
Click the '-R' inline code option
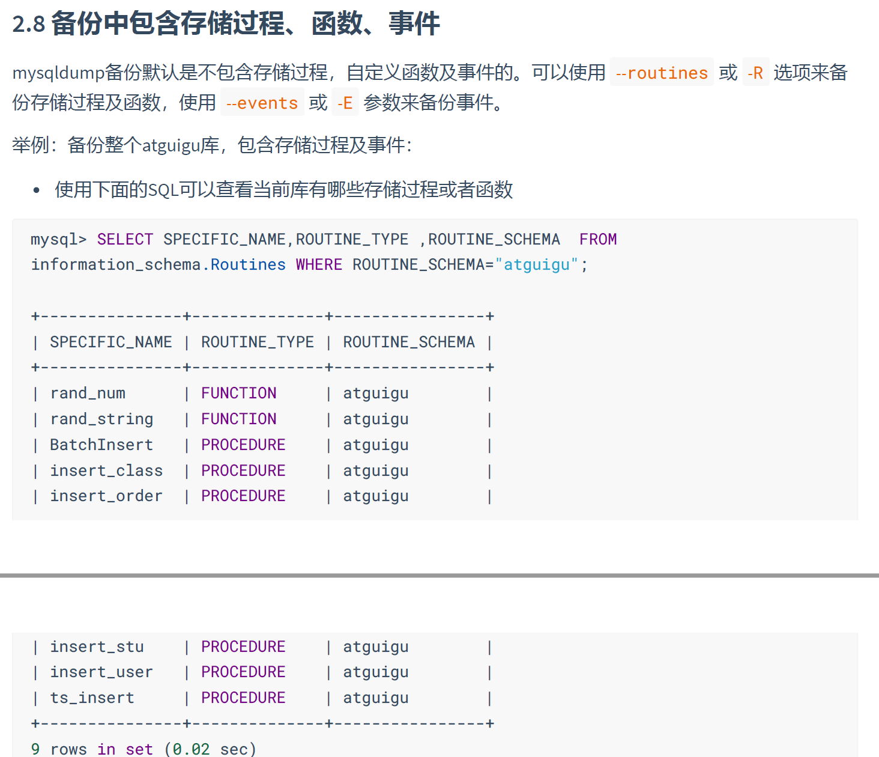(755, 73)
